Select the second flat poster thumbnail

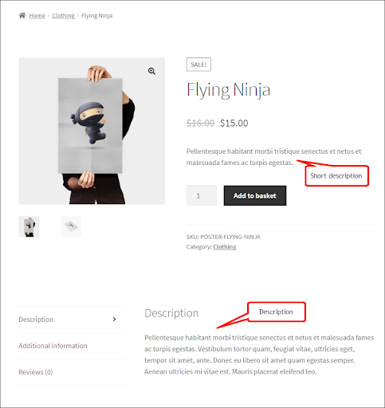[x=71, y=226]
